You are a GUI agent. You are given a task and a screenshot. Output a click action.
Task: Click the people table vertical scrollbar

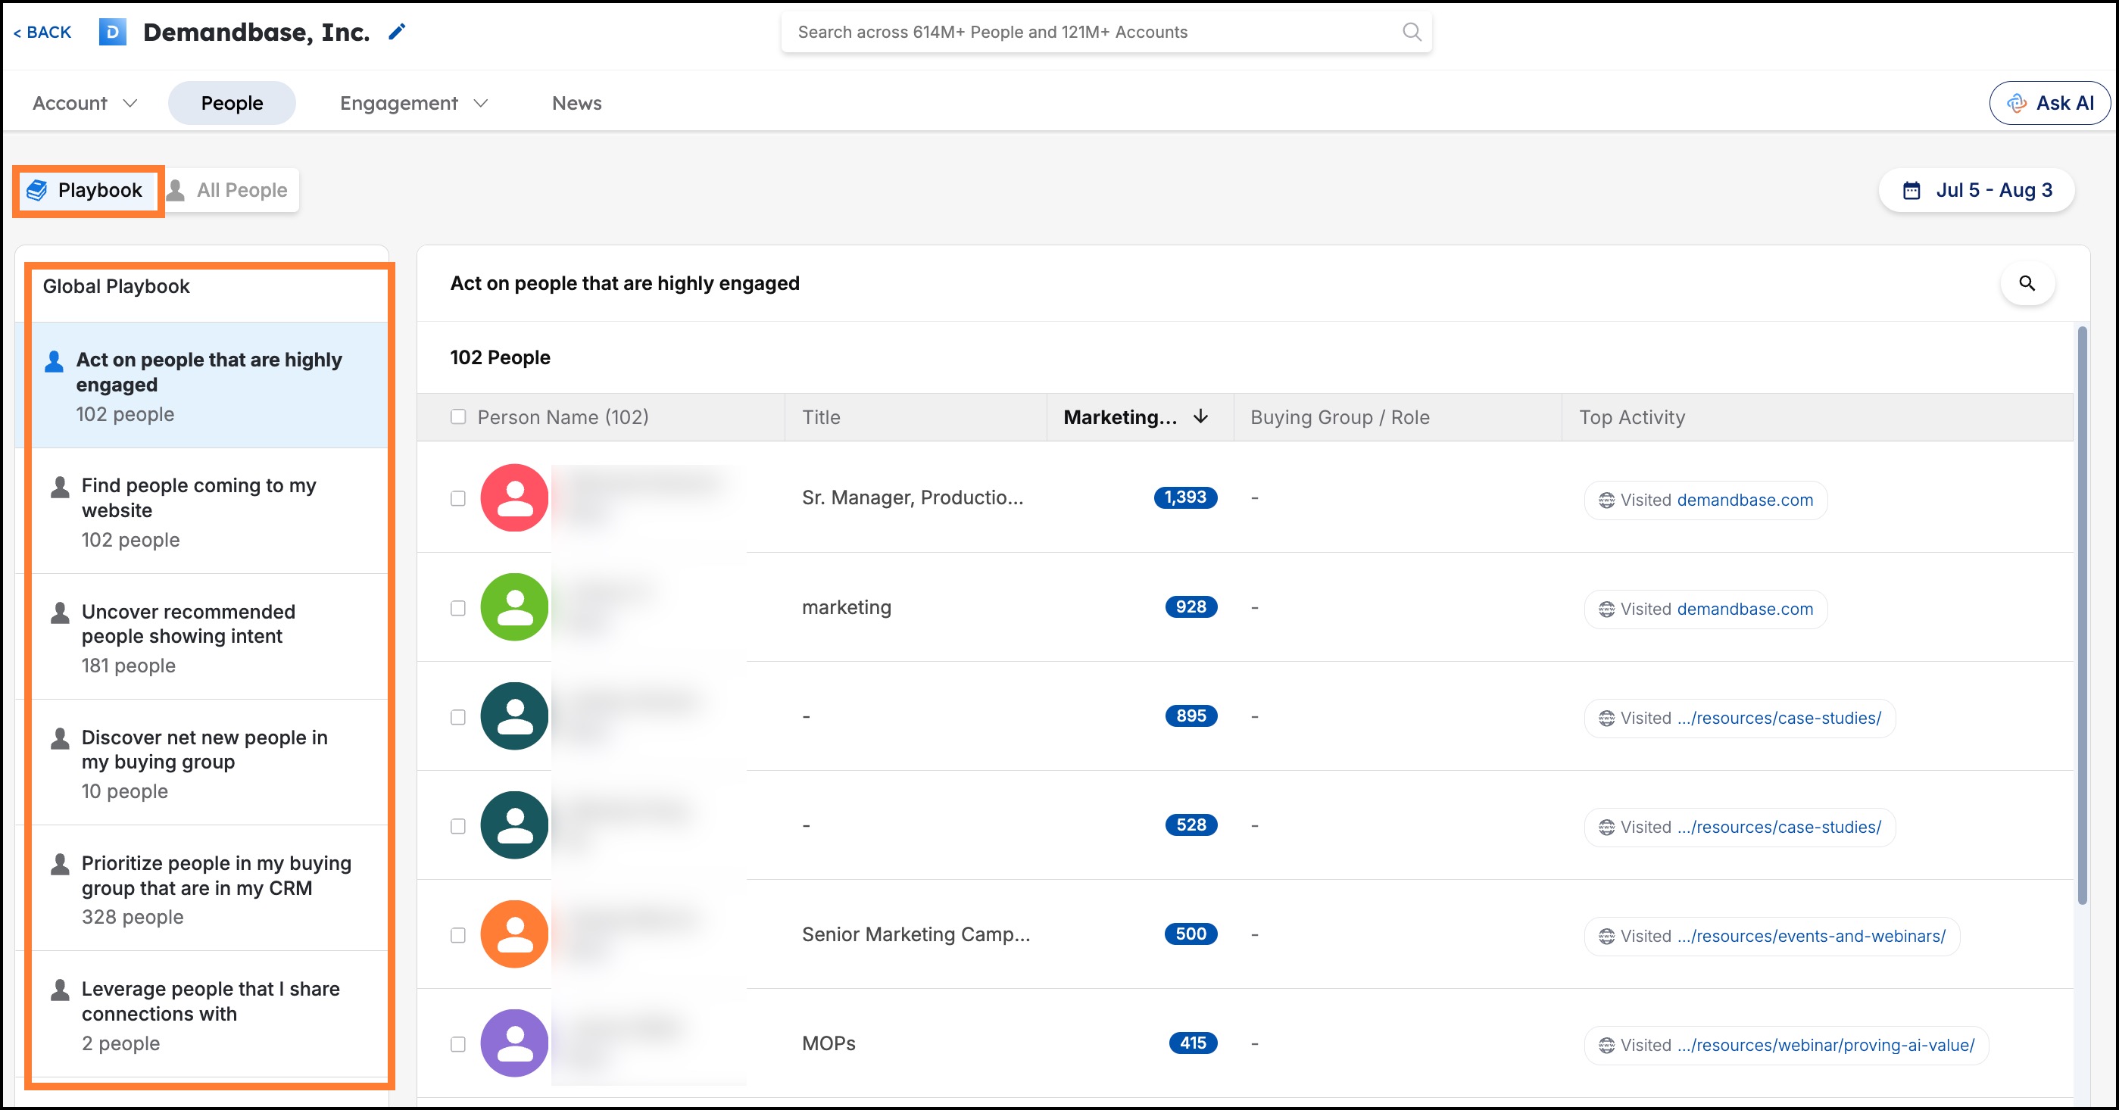click(2083, 616)
